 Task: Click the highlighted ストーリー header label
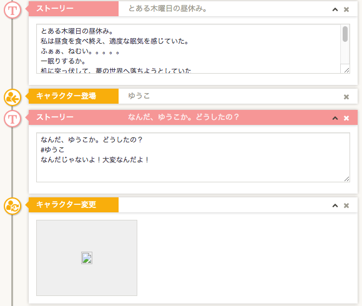(x=55, y=117)
